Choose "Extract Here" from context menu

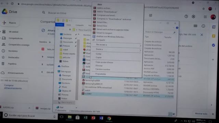point(102,26)
